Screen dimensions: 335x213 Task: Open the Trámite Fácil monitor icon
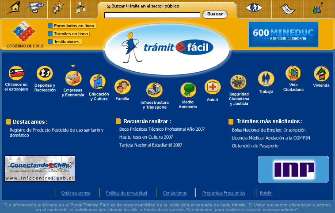[35, 8]
